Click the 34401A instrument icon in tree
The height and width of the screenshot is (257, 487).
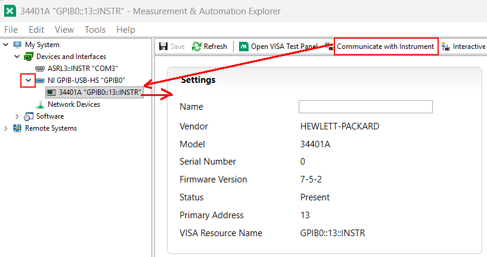click(x=51, y=92)
